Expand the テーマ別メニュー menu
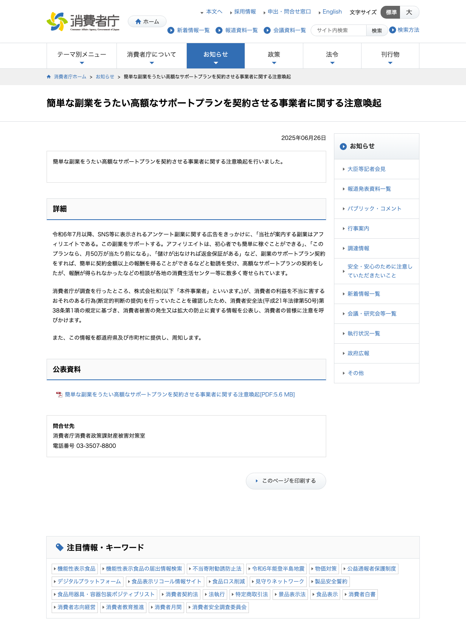 pos(82,56)
